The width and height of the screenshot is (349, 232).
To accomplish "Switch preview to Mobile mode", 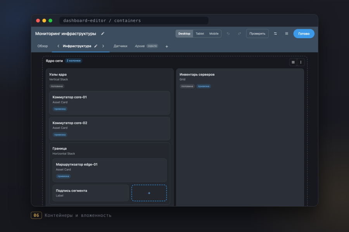I will coord(214,34).
